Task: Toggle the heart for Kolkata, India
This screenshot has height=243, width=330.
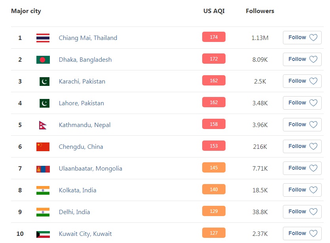Action: 313,190
